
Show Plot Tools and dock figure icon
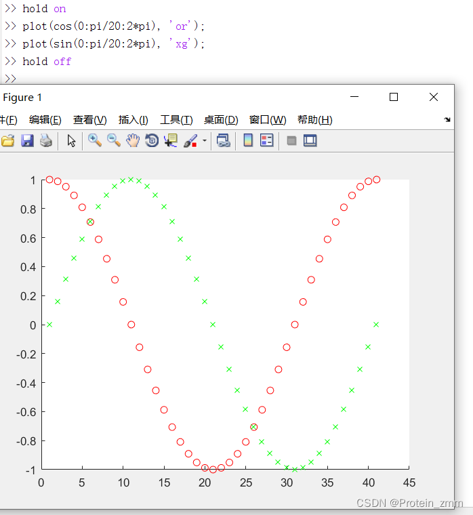[310, 140]
